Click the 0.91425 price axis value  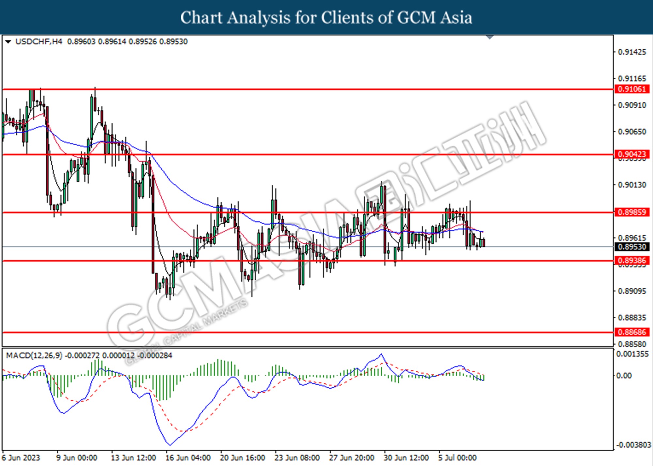632,52
